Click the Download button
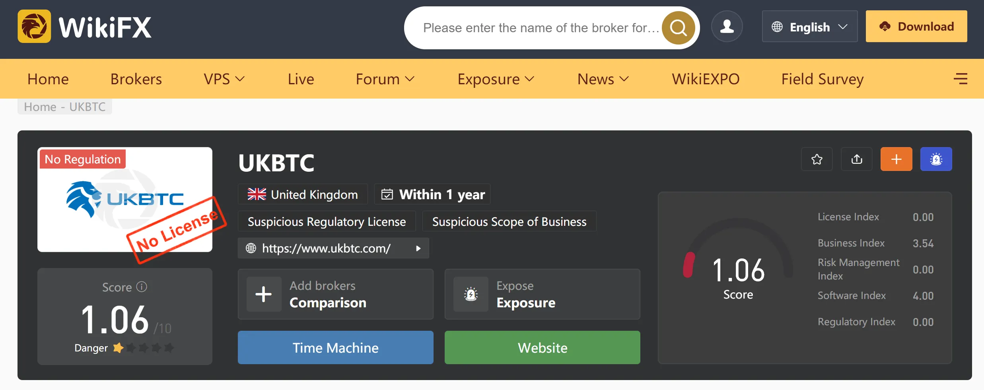 [x=916, y=26]
